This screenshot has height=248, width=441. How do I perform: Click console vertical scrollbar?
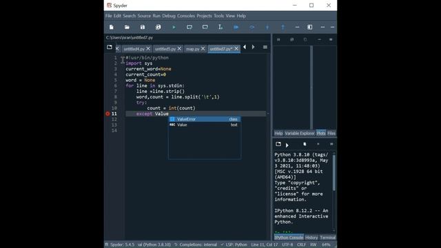pos(334,173)
